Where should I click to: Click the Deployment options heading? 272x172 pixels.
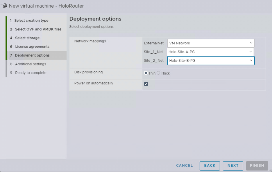click(x=95, y=19)
